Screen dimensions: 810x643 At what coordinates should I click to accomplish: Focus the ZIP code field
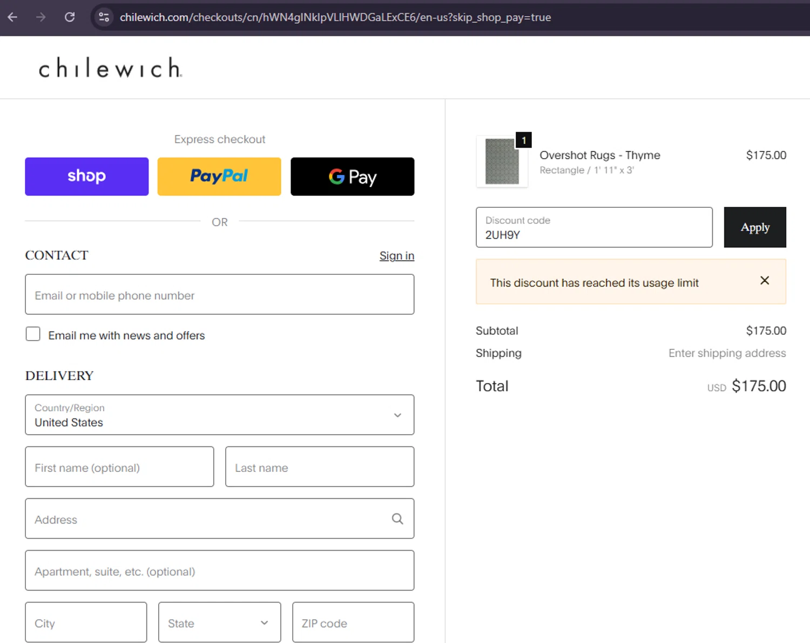[x=353, y=622]
